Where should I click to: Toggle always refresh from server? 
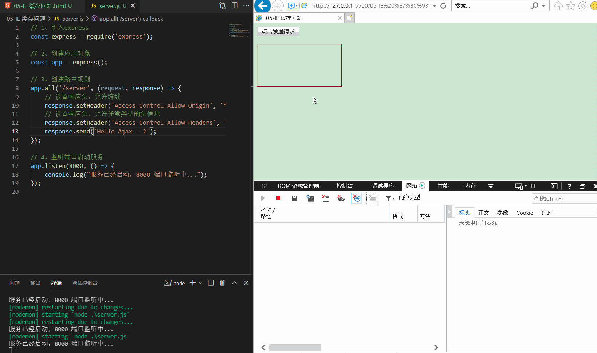click(x=310, y=198)
